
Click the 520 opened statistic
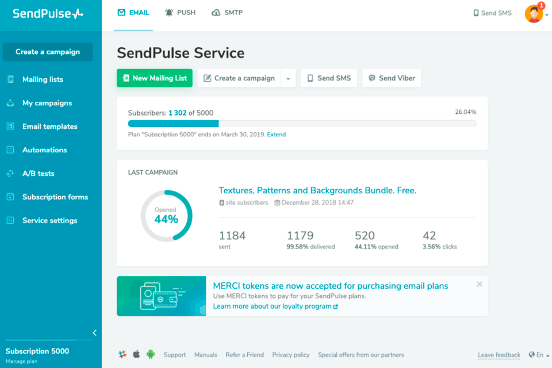376,239
